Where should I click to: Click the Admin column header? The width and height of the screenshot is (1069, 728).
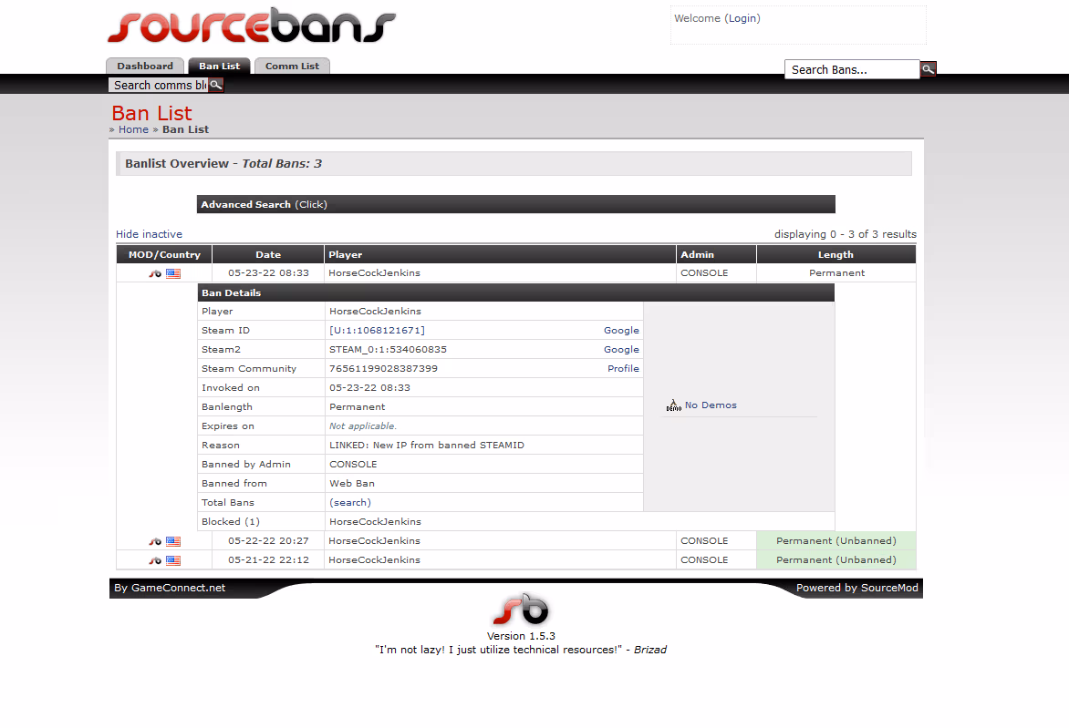coord(717,255)
